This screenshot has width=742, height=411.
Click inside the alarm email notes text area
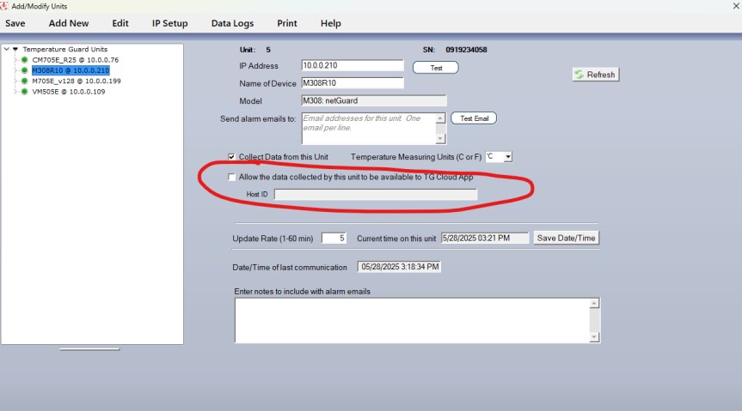(x=411, y=319)
